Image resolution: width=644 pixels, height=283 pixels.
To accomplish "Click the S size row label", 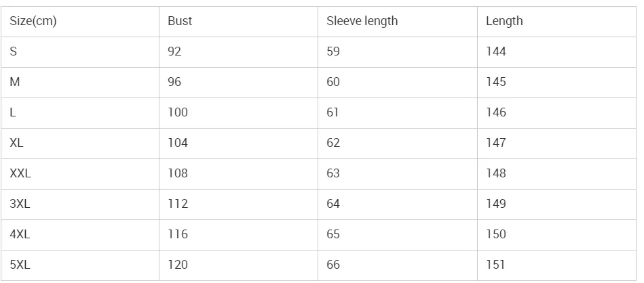I will point(14,51).
